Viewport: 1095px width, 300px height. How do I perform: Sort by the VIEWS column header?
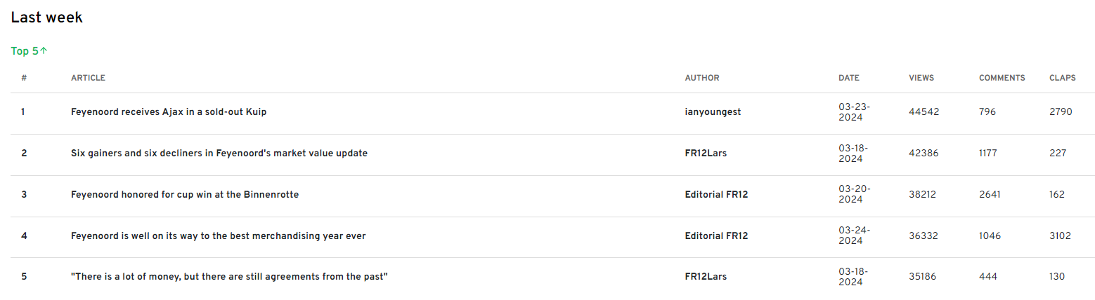coord(921,78)
